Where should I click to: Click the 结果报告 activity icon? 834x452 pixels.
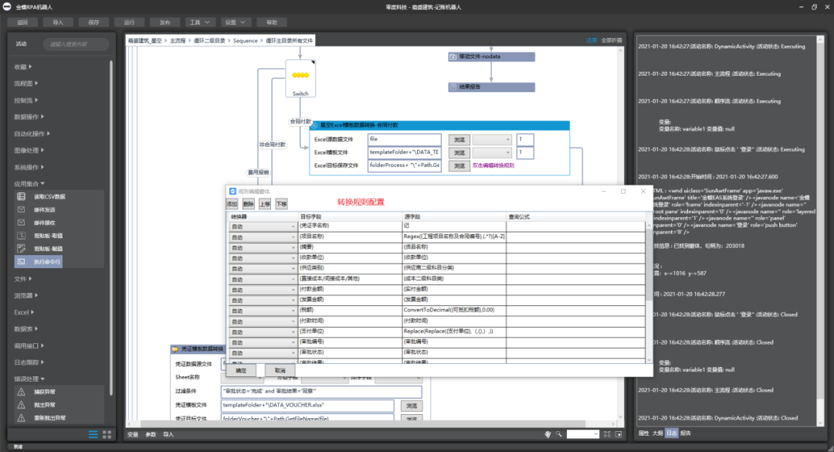pyautogui.click(x=453, y=87)
